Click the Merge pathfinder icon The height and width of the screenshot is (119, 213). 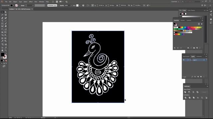(194, 98)
